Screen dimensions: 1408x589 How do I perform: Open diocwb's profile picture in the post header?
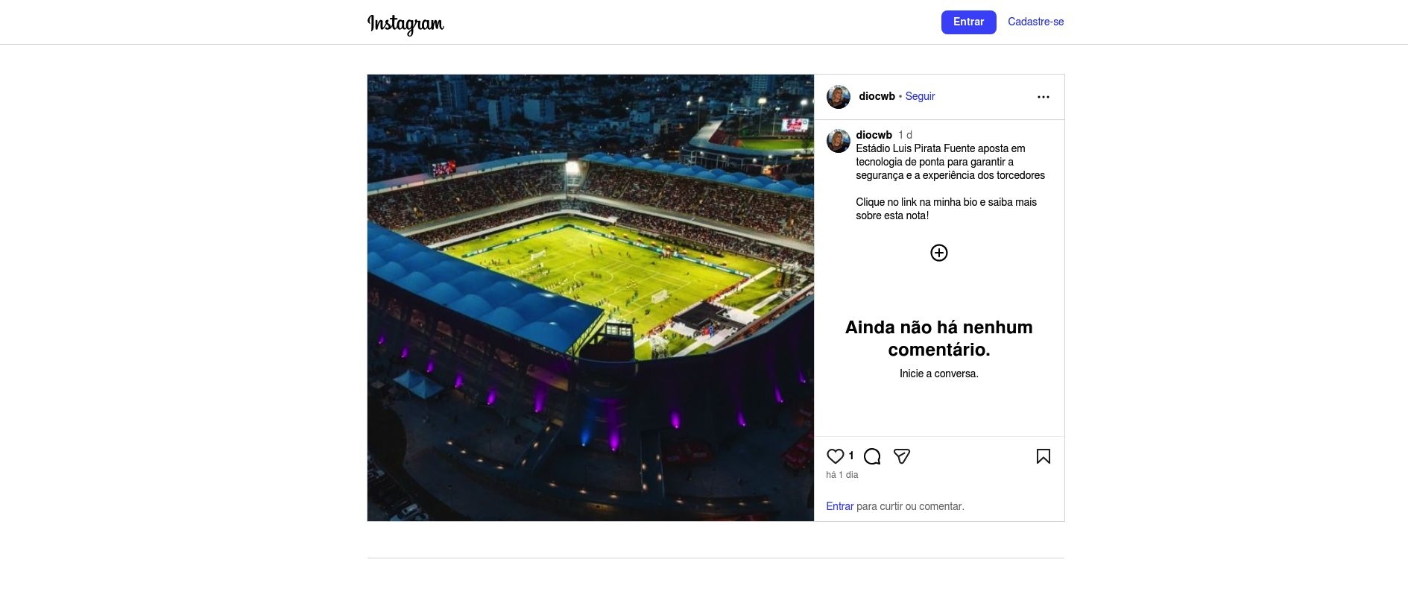839,97
